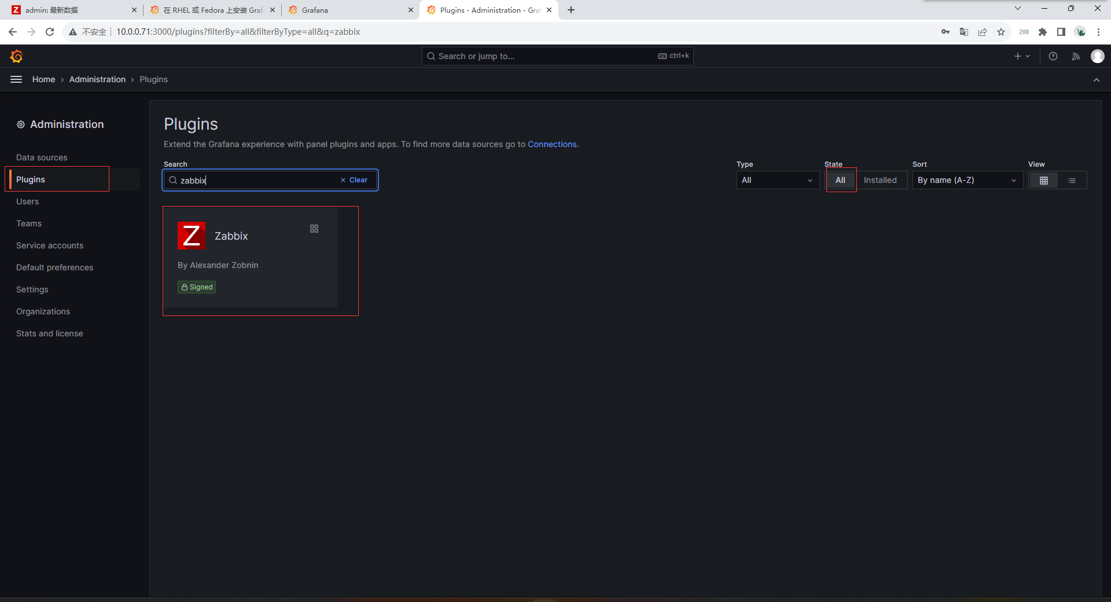1111x602 pixels.
Task: Open Service accounts in the sidebar
Action: 50,245
